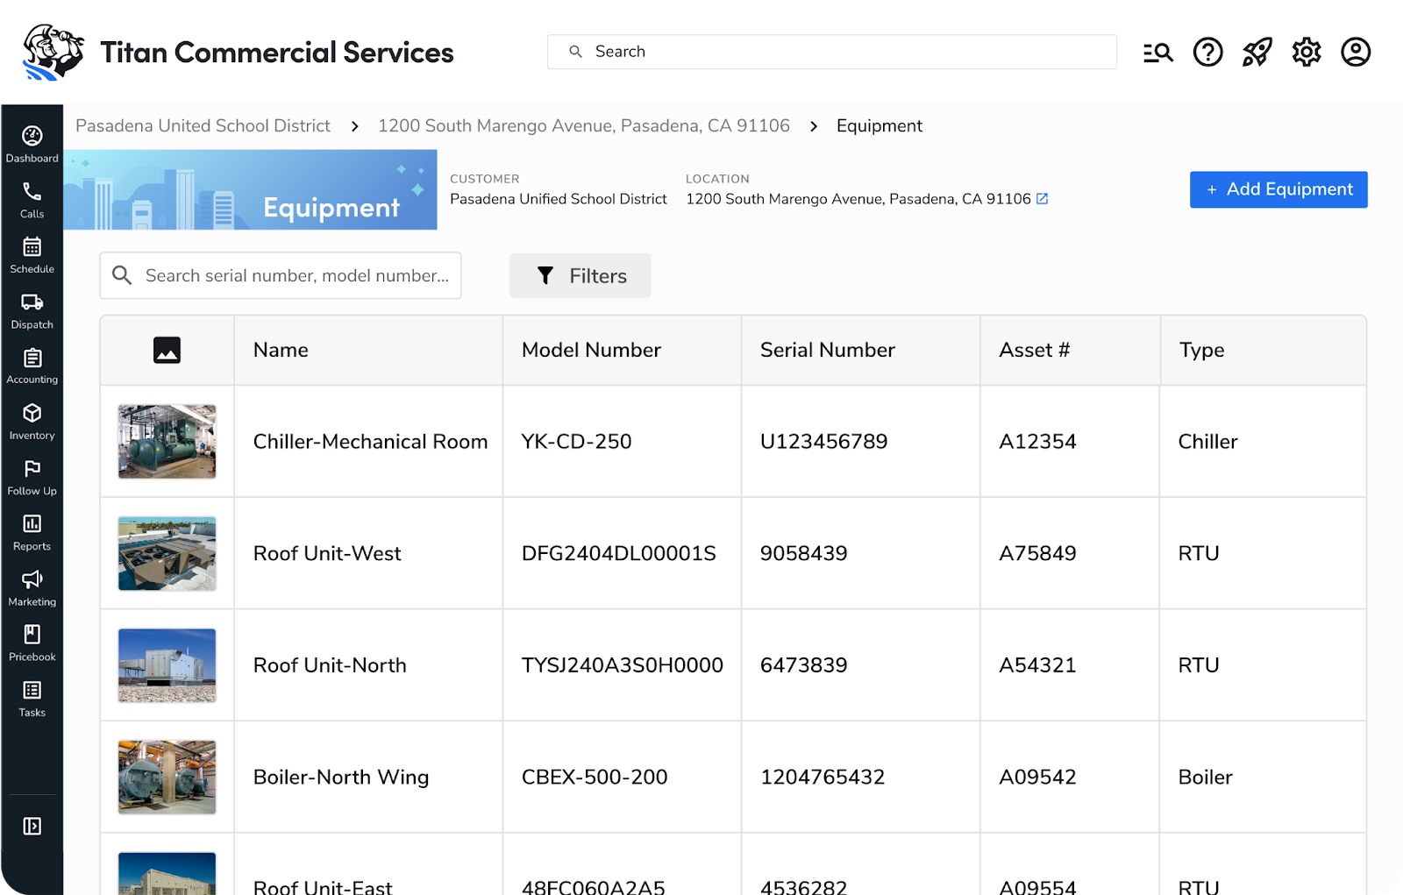Click the location address under LOCATION

(x=858, y=199)
